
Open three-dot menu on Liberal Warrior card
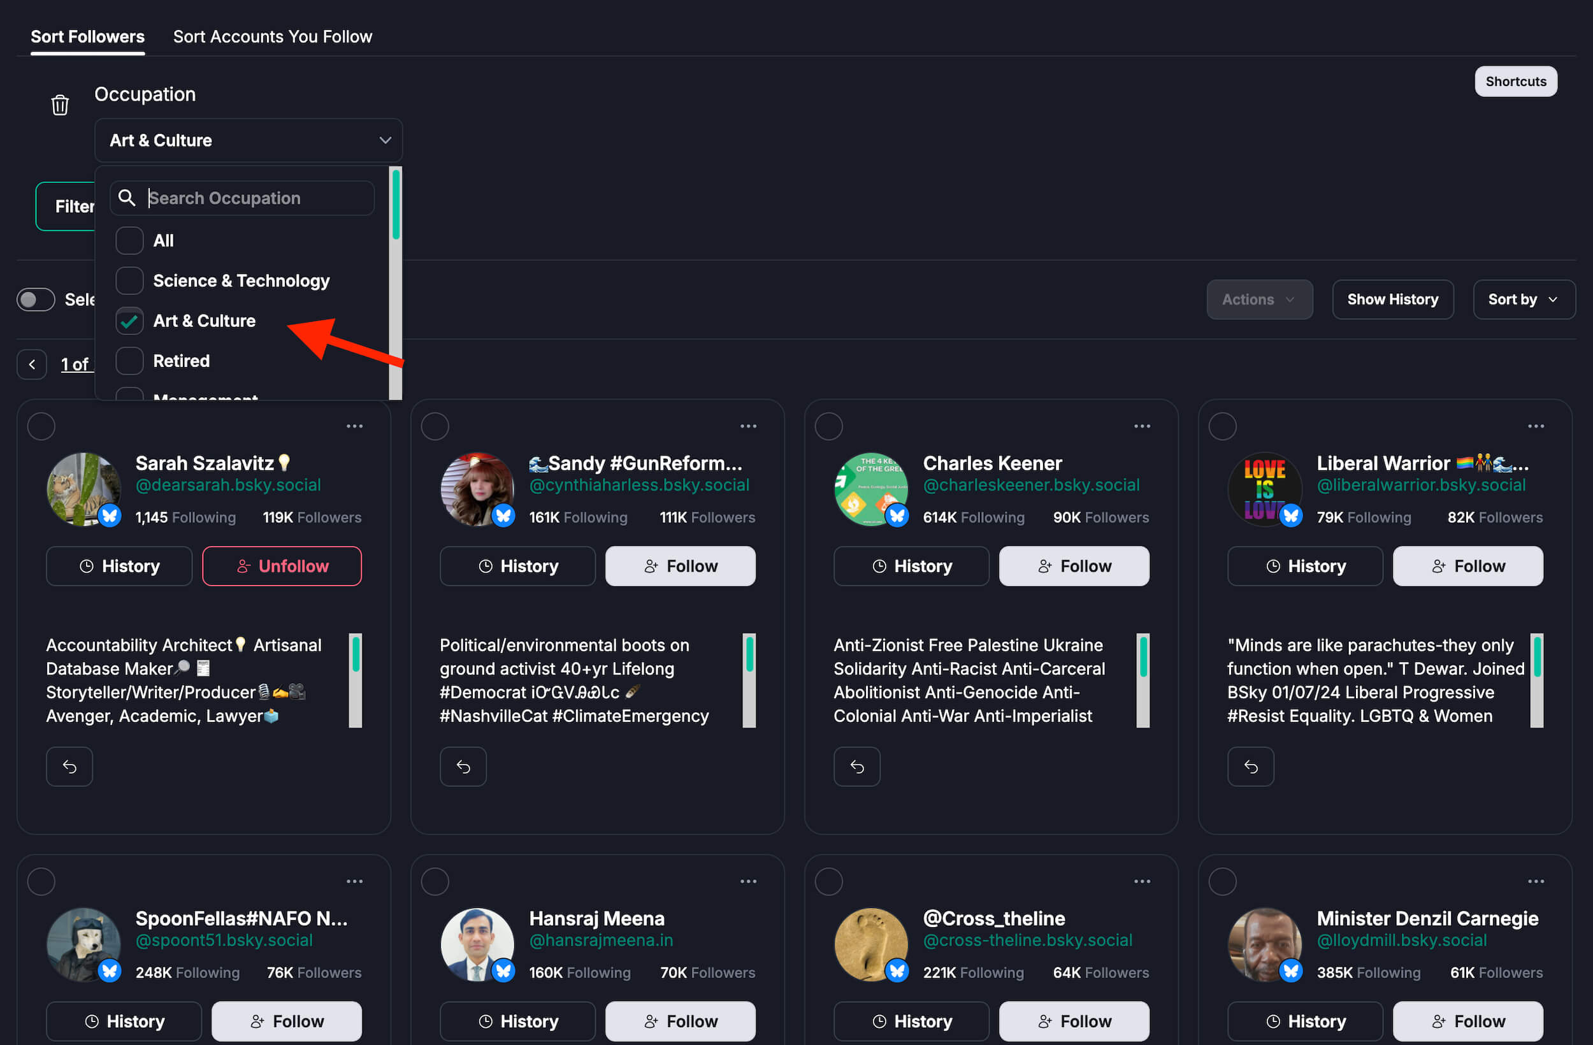1536,426
